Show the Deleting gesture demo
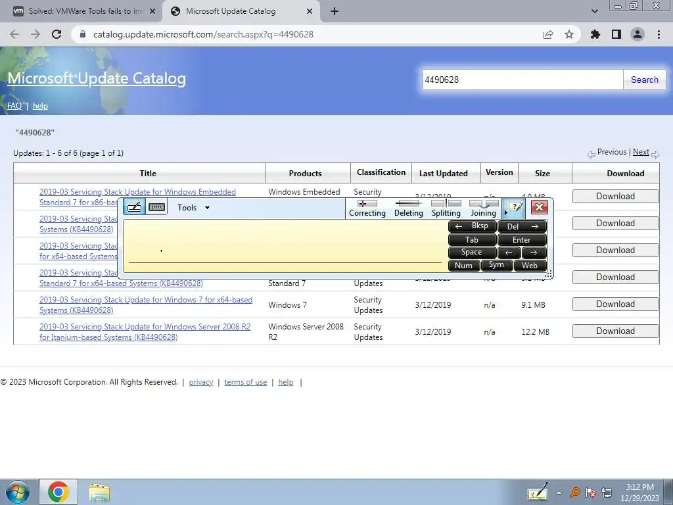Screen dimensions: 673x505 coord(409,208)
